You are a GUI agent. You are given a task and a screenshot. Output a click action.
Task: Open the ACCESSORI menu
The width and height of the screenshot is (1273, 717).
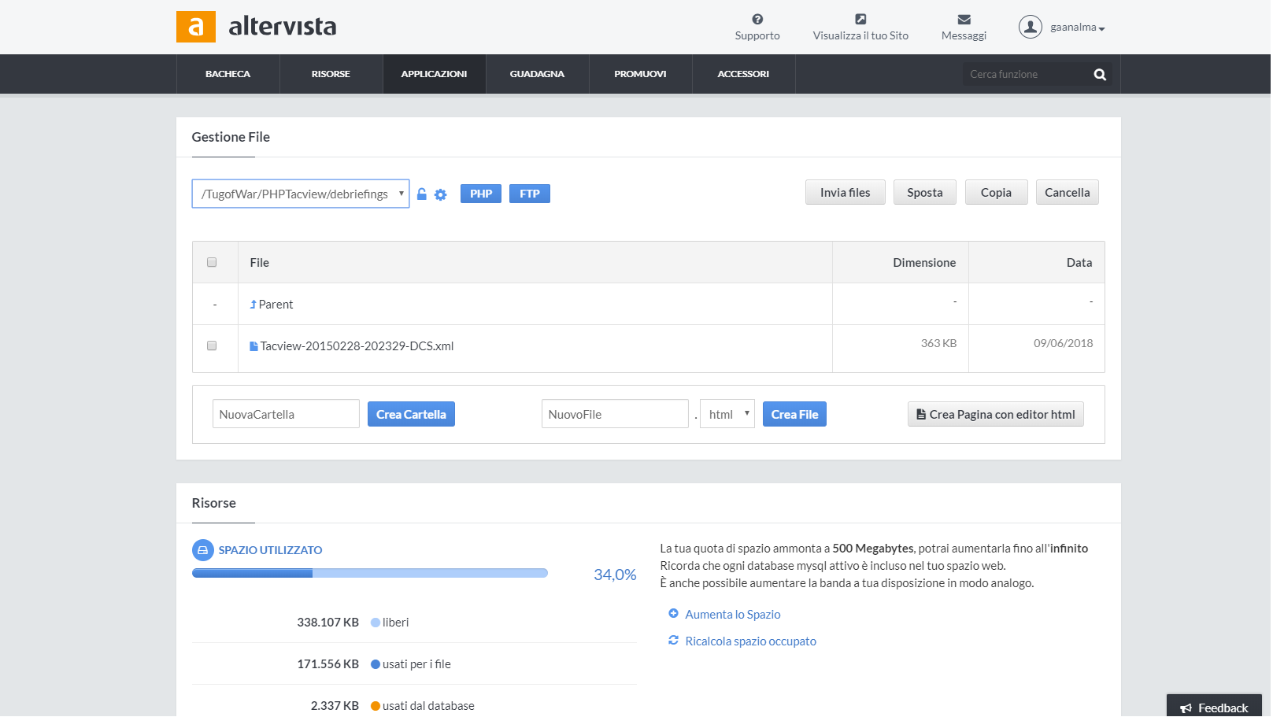point(744,74)
